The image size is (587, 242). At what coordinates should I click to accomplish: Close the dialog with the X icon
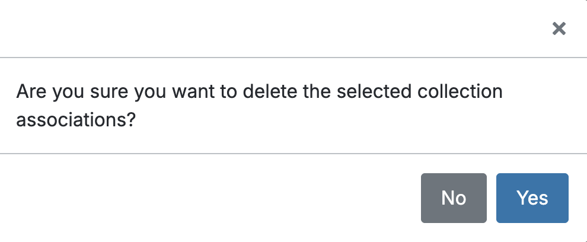click(x=559, y=28)
